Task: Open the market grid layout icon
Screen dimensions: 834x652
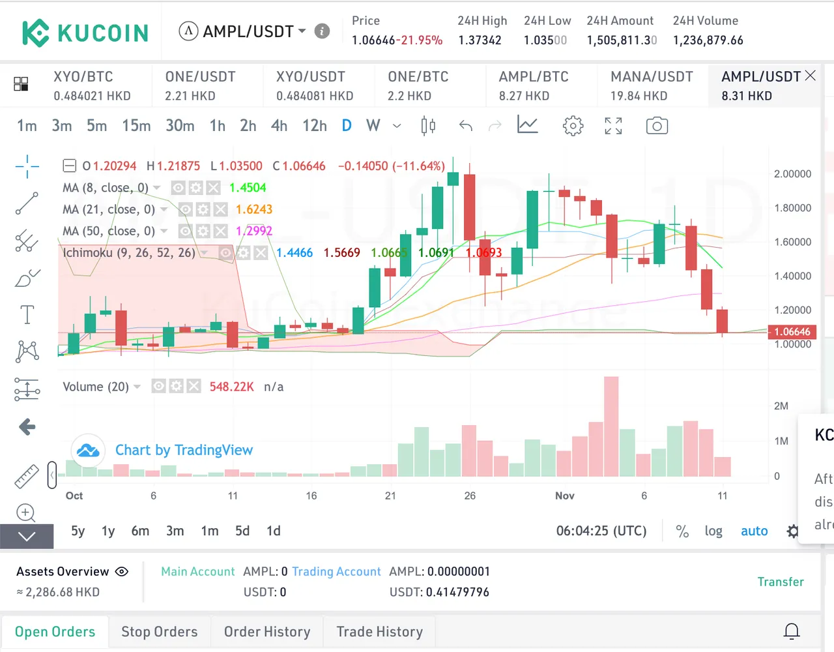Action: [21, 84]
